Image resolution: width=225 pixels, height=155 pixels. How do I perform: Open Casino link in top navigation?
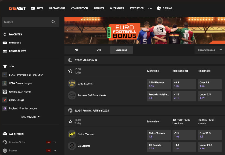coord(167,9)
